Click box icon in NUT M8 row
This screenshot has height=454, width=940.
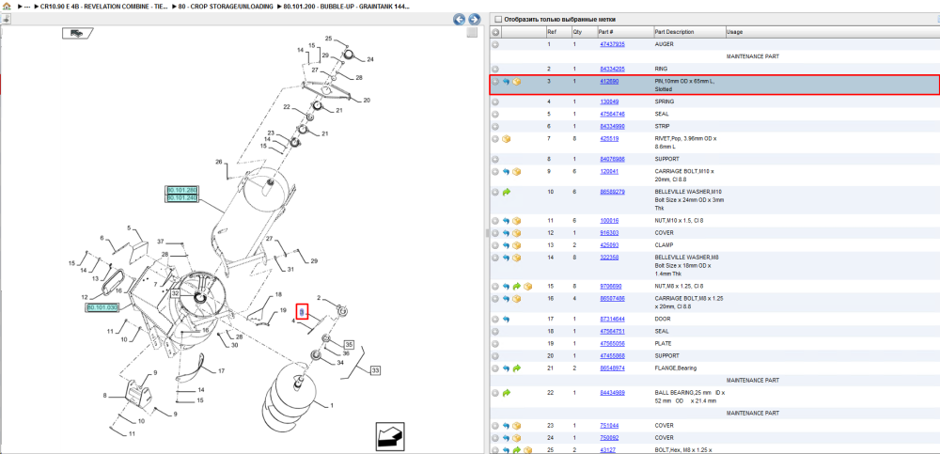tap(527, 286)
